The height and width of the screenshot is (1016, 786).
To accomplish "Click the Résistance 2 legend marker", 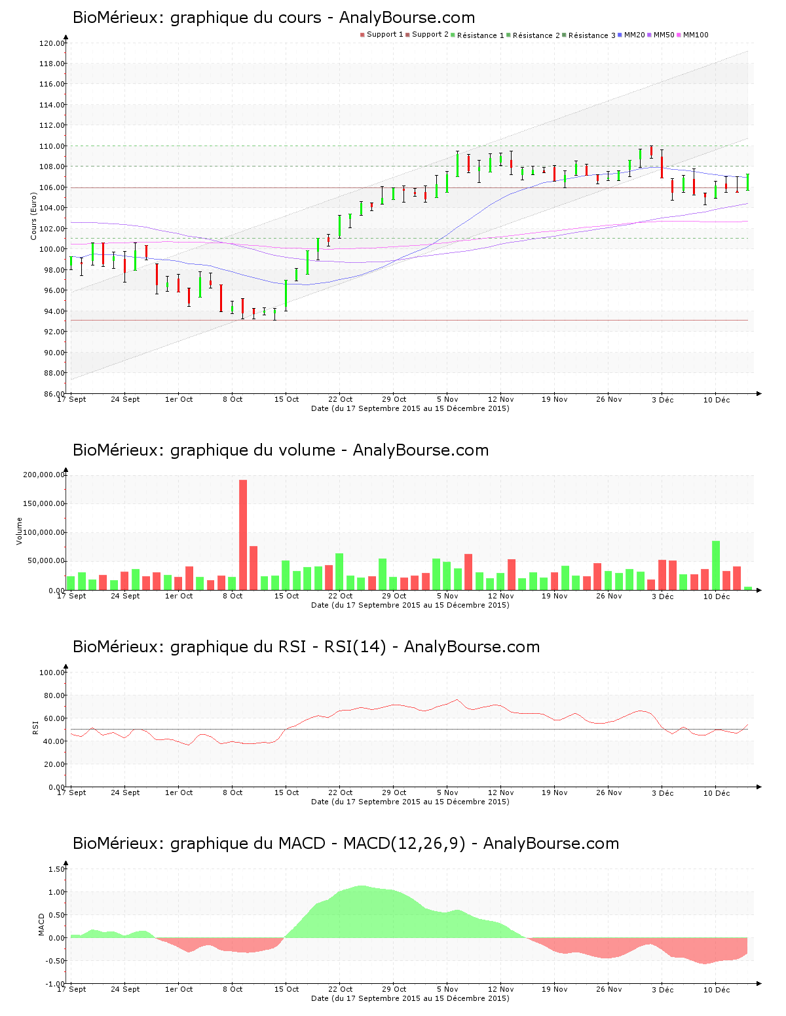I will (508, 35).
